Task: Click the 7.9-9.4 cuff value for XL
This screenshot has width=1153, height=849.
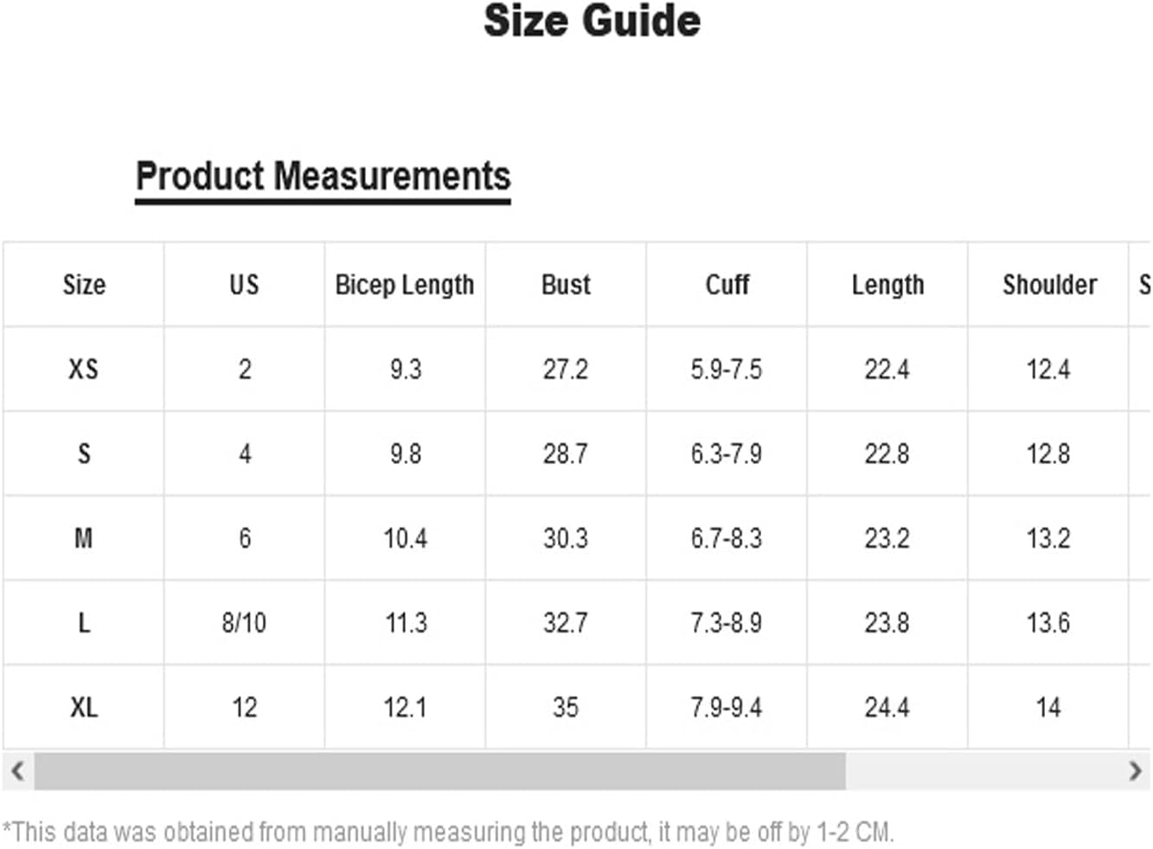Action: 727,708
